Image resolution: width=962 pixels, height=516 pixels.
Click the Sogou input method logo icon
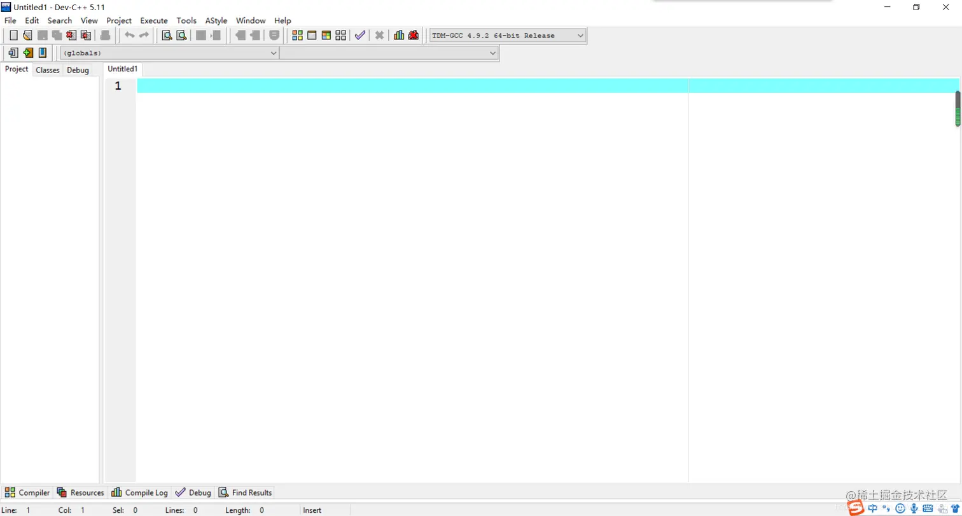pyautogui.click(x=856, y=508)
